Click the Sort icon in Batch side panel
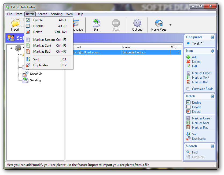Image resolution: width=224 pixels, height=175 pixels. coord(188,134)
